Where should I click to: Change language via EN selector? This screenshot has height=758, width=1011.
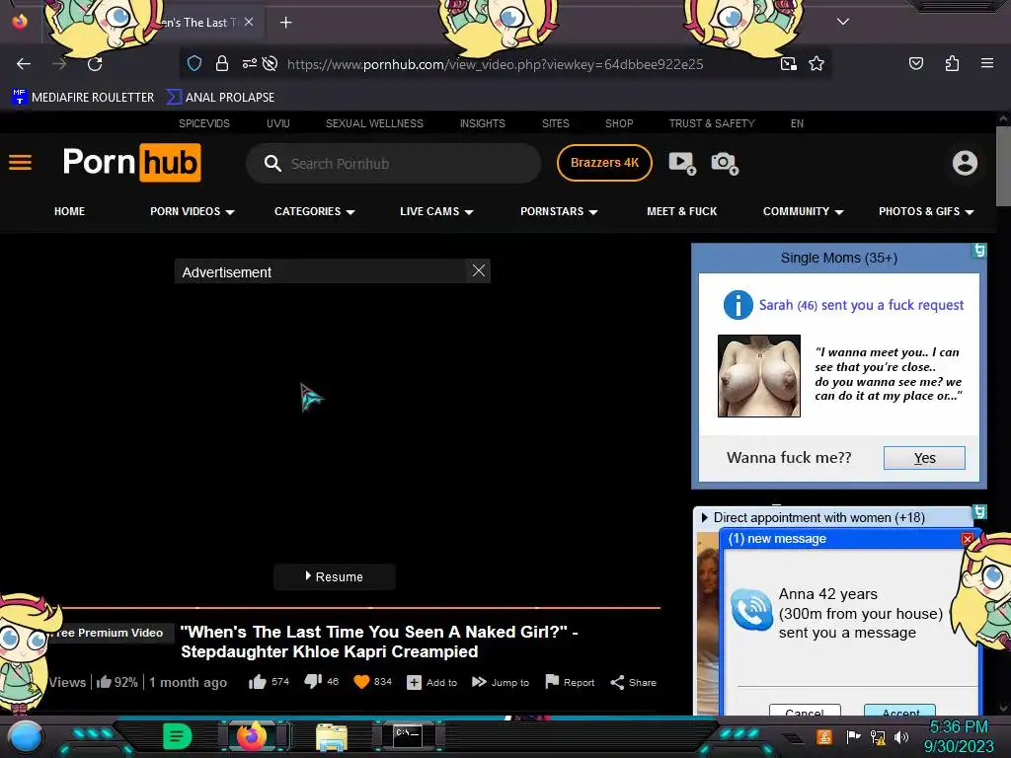pyautogui.click(x=797, y=123)
